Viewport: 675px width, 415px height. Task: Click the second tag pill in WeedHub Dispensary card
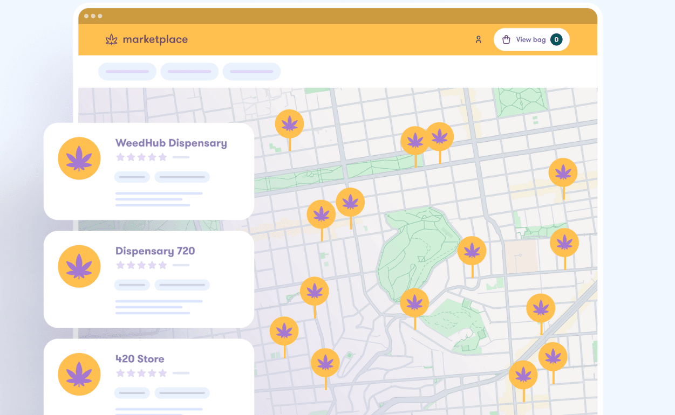click(182, 177)
